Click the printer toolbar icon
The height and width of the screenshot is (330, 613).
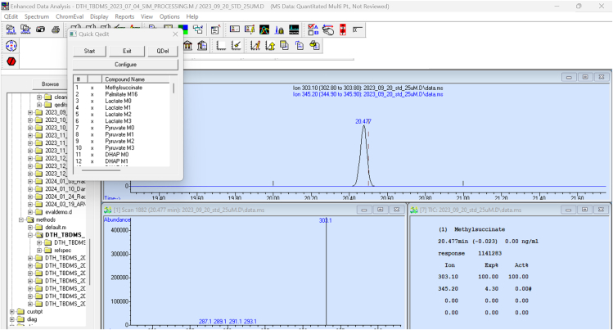click(56, 29)
